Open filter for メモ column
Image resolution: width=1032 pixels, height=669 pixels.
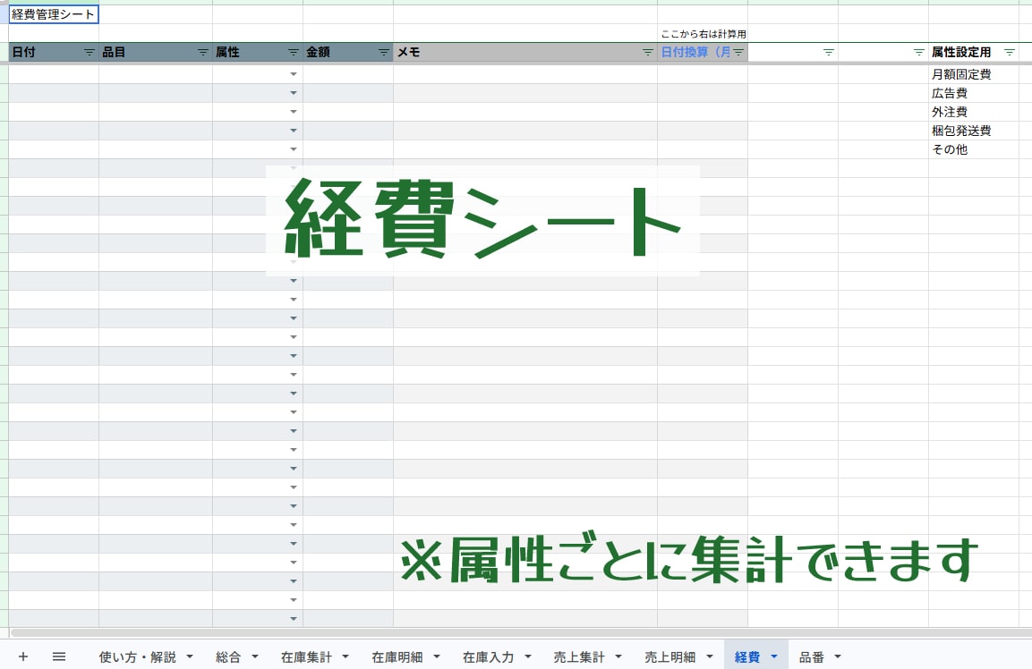click(648, 53)
